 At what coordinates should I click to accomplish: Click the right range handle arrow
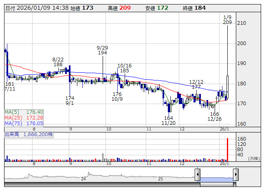point(235,175)
